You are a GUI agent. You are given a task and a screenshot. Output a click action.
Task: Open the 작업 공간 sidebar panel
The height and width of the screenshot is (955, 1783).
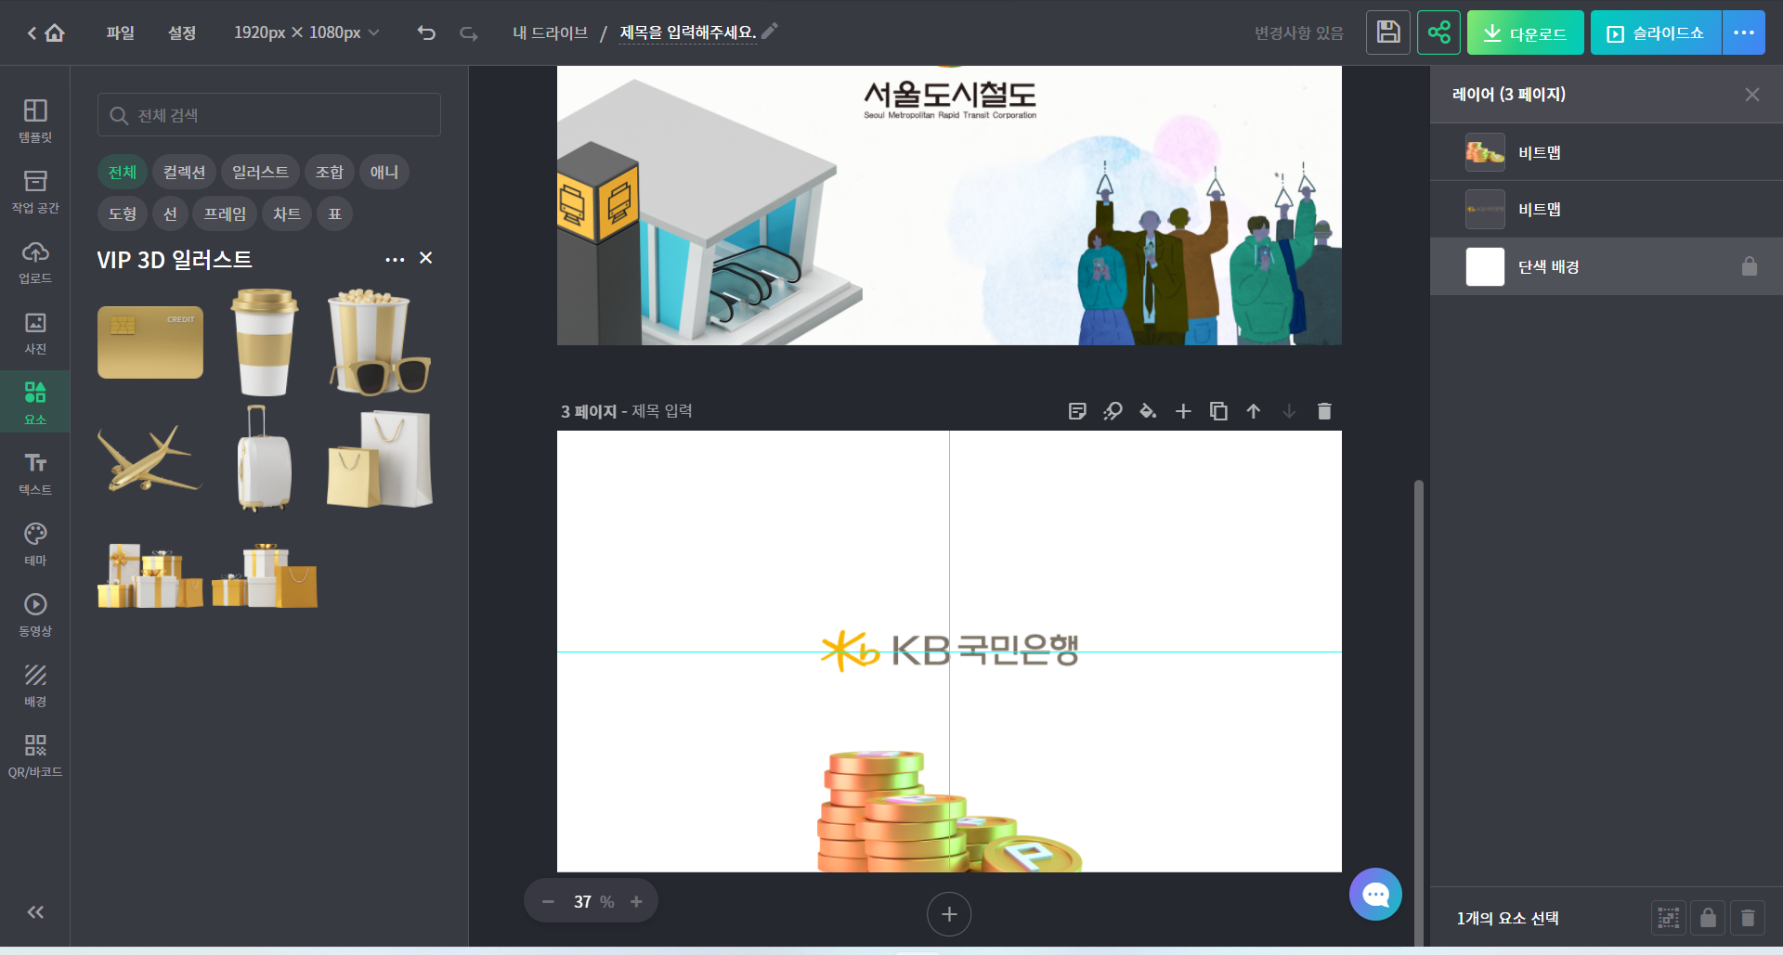[x=35, y=192]
